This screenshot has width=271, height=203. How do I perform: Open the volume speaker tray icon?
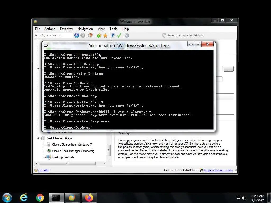(244, 198)
